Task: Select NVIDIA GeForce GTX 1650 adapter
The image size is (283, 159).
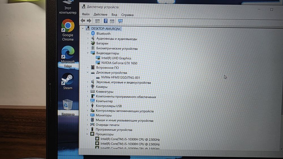Action: point(119,63)
